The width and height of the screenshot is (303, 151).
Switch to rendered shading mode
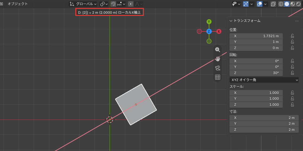298,4
